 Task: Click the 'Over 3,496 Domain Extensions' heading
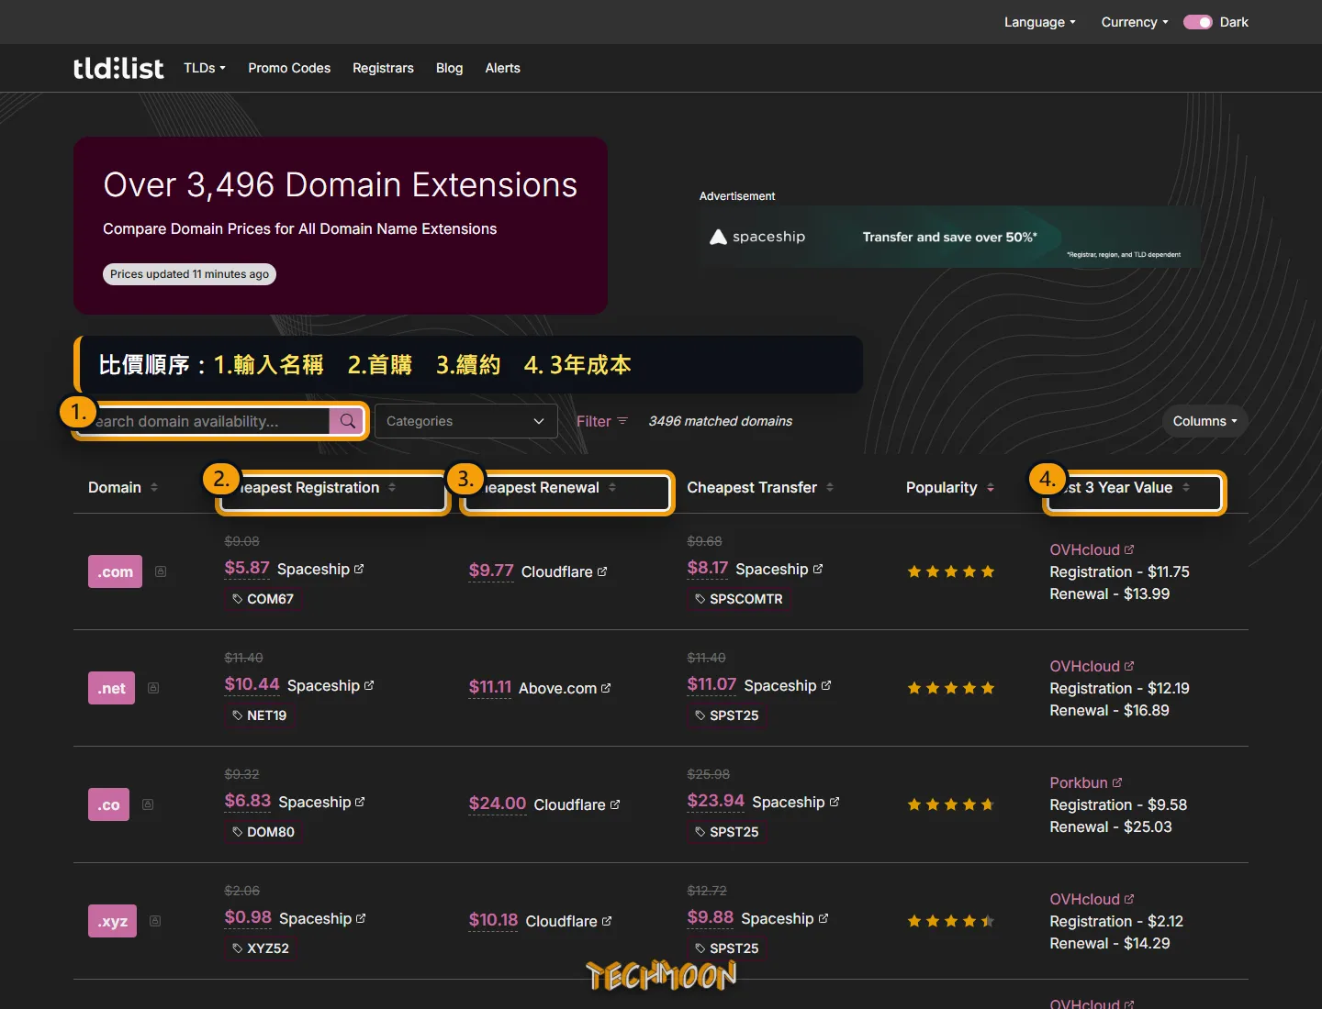coord(341,184)
